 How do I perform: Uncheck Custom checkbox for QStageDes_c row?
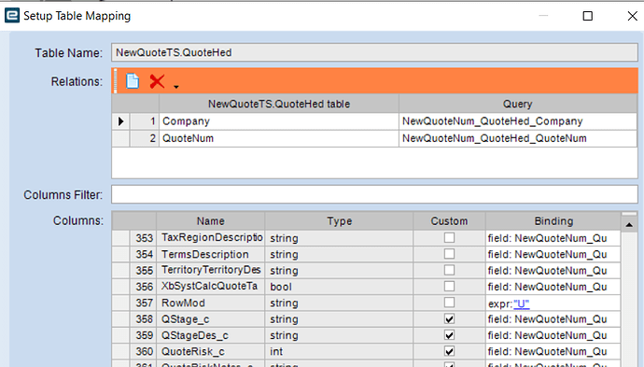(449, 335)
